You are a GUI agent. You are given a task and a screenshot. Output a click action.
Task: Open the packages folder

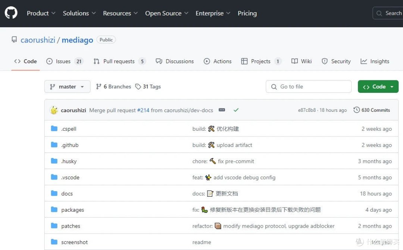pyautogui.click(x=72, y=210)
